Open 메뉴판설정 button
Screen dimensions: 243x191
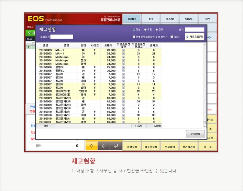151,147
